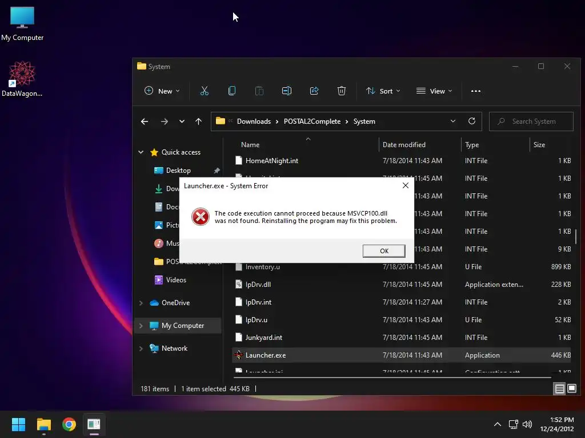Click the pin beside Desktop

tap(217, 170)
